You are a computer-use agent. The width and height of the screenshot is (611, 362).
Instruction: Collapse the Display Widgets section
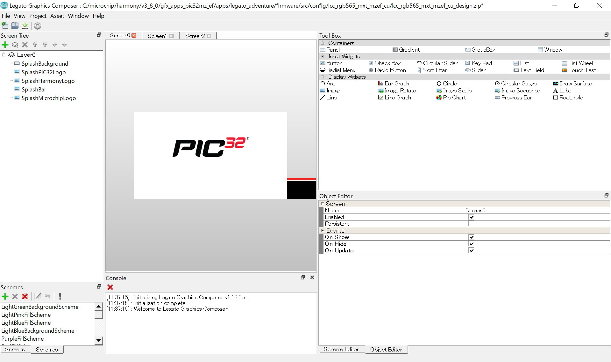322,77
